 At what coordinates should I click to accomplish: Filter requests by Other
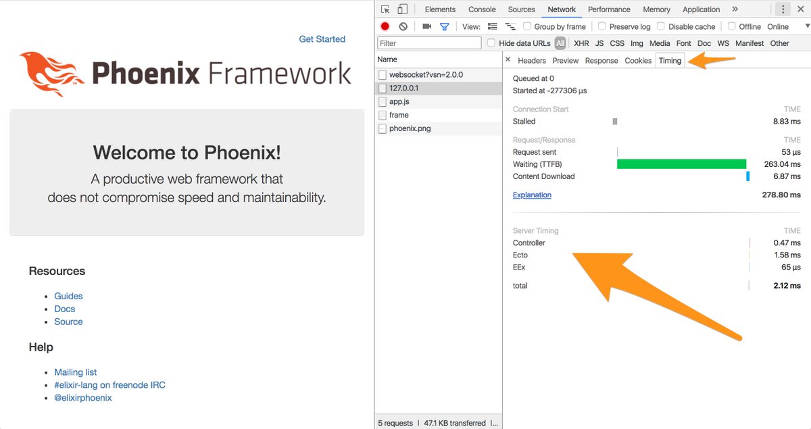coord(779,43)
